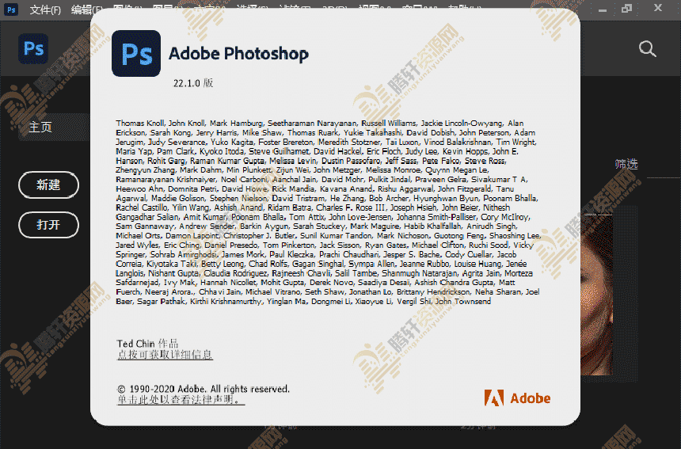Click the Photoshop app icon in title bar
Image resolution: width=681 pixels, height=449 pixels.
(x=11, y=10)
